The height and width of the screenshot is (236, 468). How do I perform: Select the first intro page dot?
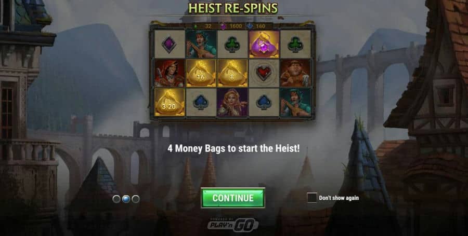(x=116, y=199)
